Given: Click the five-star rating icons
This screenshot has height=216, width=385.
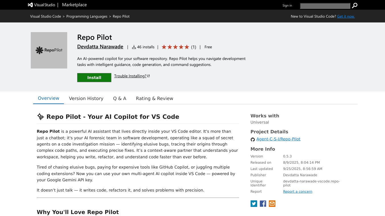Looking at the screenshot, I should (x=175, y=47).
